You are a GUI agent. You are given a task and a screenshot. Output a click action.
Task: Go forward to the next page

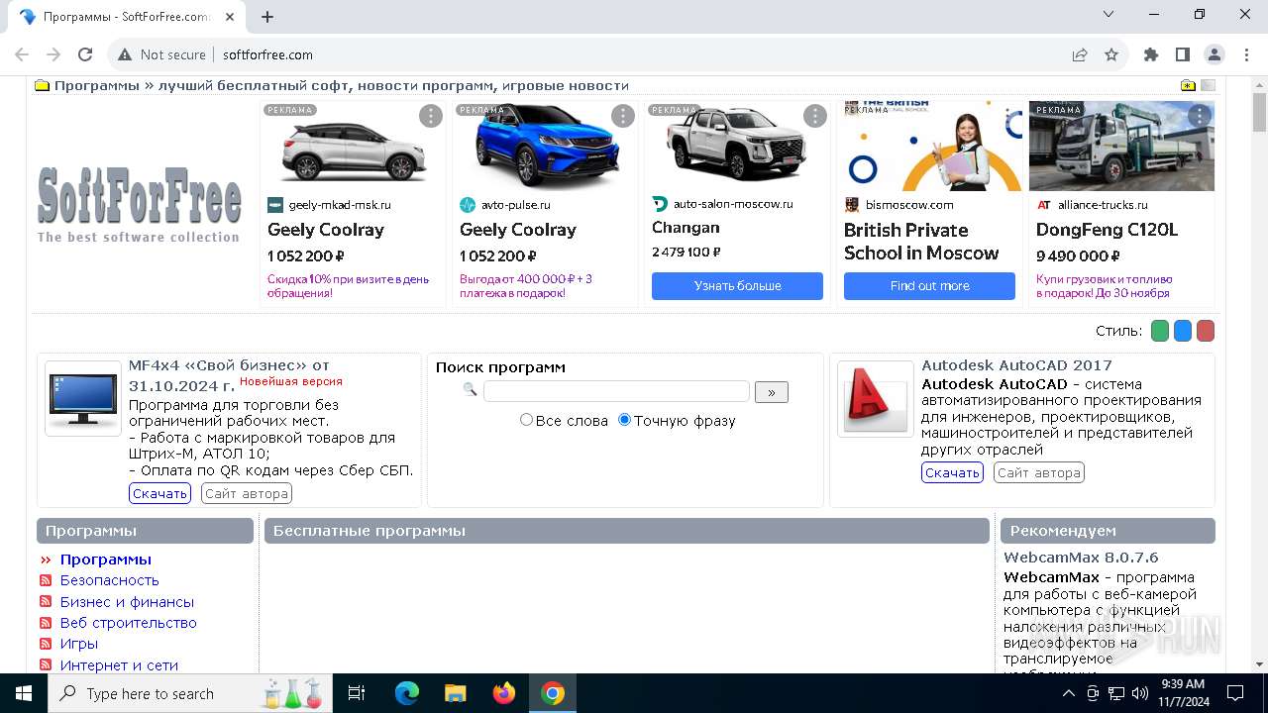pos(53,54)
